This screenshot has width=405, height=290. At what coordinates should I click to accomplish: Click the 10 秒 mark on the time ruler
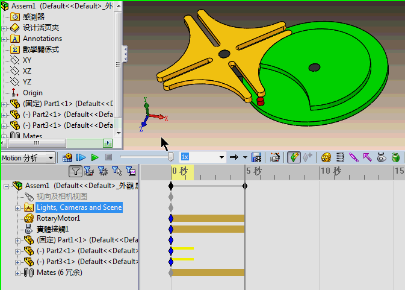pyautogui.click(x=331, y=171)
